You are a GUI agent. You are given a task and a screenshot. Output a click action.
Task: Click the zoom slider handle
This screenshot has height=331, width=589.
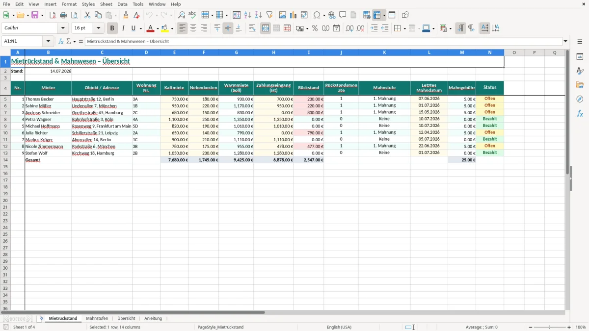[x=549, y=327]
